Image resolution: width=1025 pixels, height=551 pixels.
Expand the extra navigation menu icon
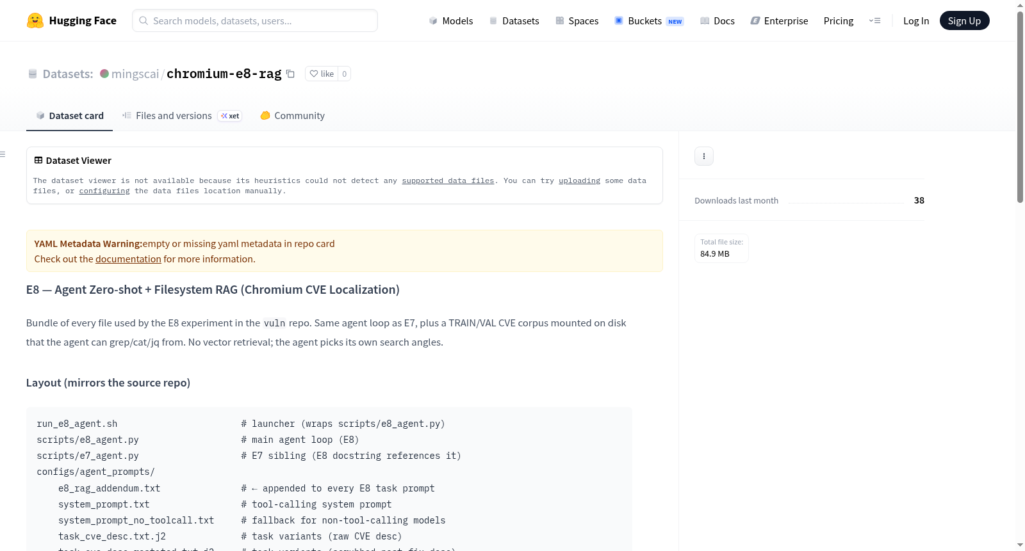[x=874, y=20]
